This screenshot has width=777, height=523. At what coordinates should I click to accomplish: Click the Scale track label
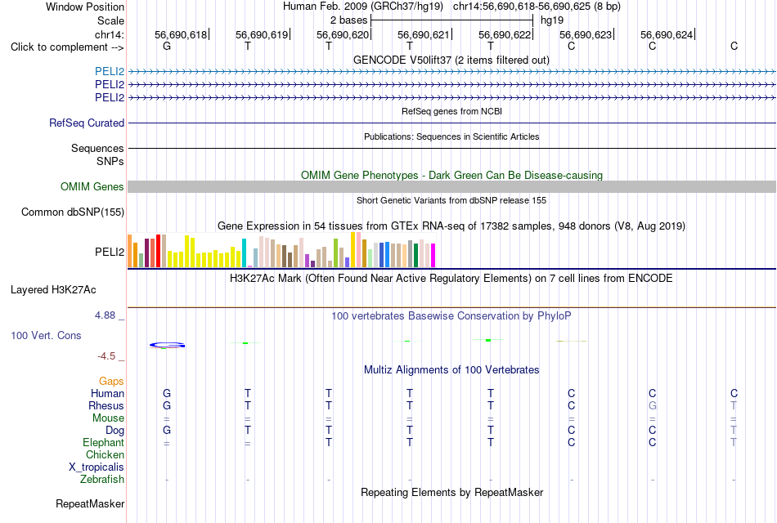tap(110, 20)
